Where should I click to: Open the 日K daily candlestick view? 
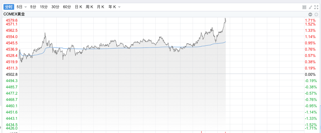point(79,7)
